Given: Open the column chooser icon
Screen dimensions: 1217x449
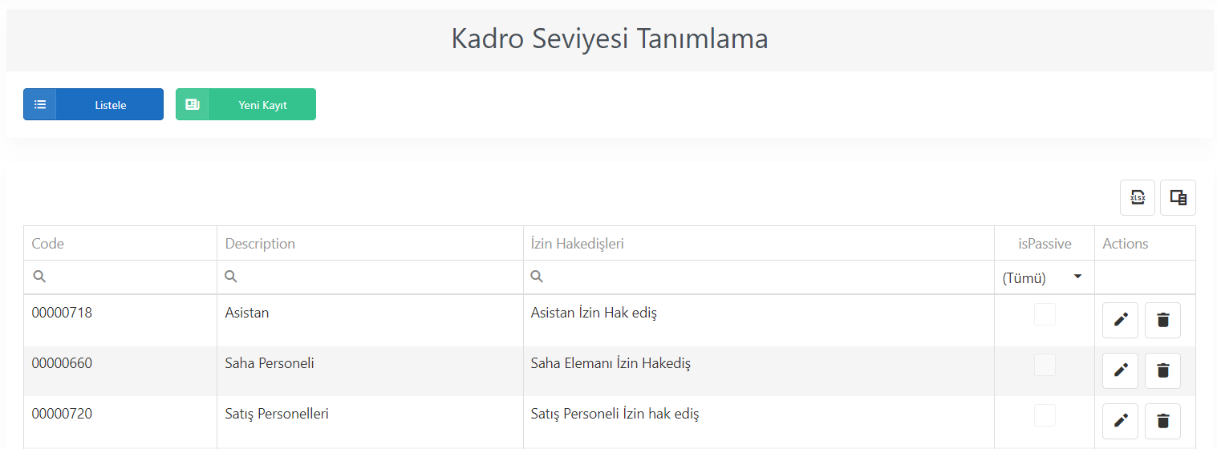Looking at the screenshot, I should tap(1178, 197).
